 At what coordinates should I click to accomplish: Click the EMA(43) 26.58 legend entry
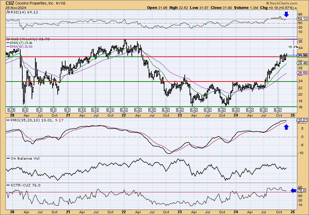pos(21,46)
